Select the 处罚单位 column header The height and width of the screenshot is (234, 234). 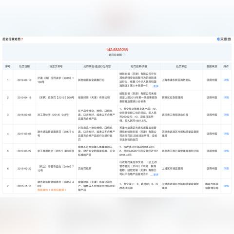[181, 66]
